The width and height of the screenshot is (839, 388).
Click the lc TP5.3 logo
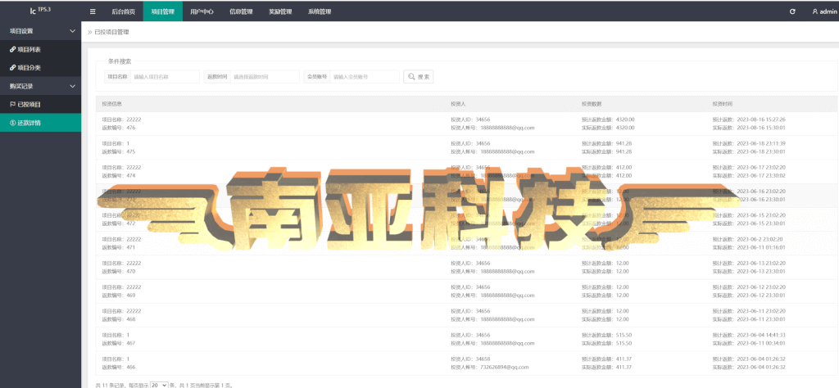coord(40,11)
